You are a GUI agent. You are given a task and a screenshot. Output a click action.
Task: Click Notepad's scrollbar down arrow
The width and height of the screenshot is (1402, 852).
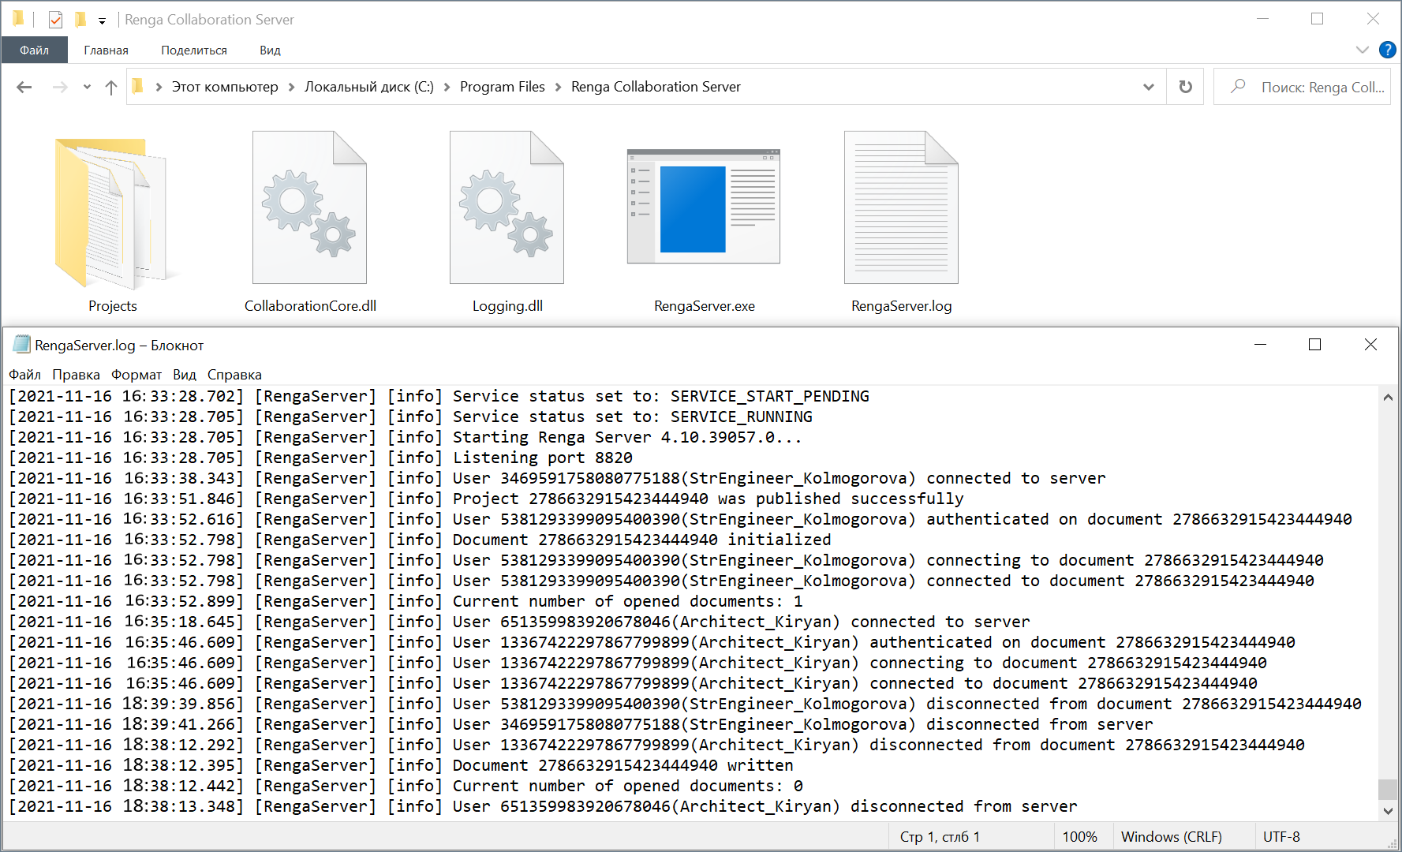(1387, 810)
